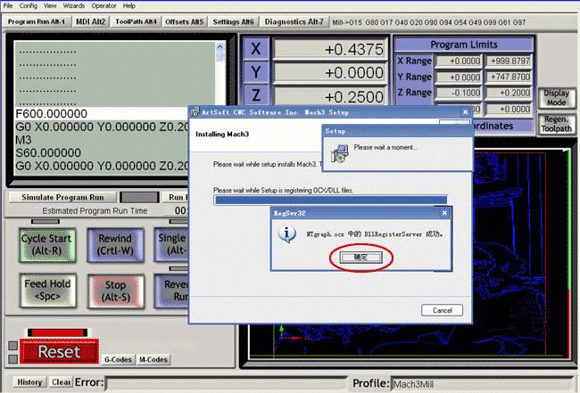Switch to MDI Alt2 tab
Viewport: 580px width, 393px height.
[91, 21]
